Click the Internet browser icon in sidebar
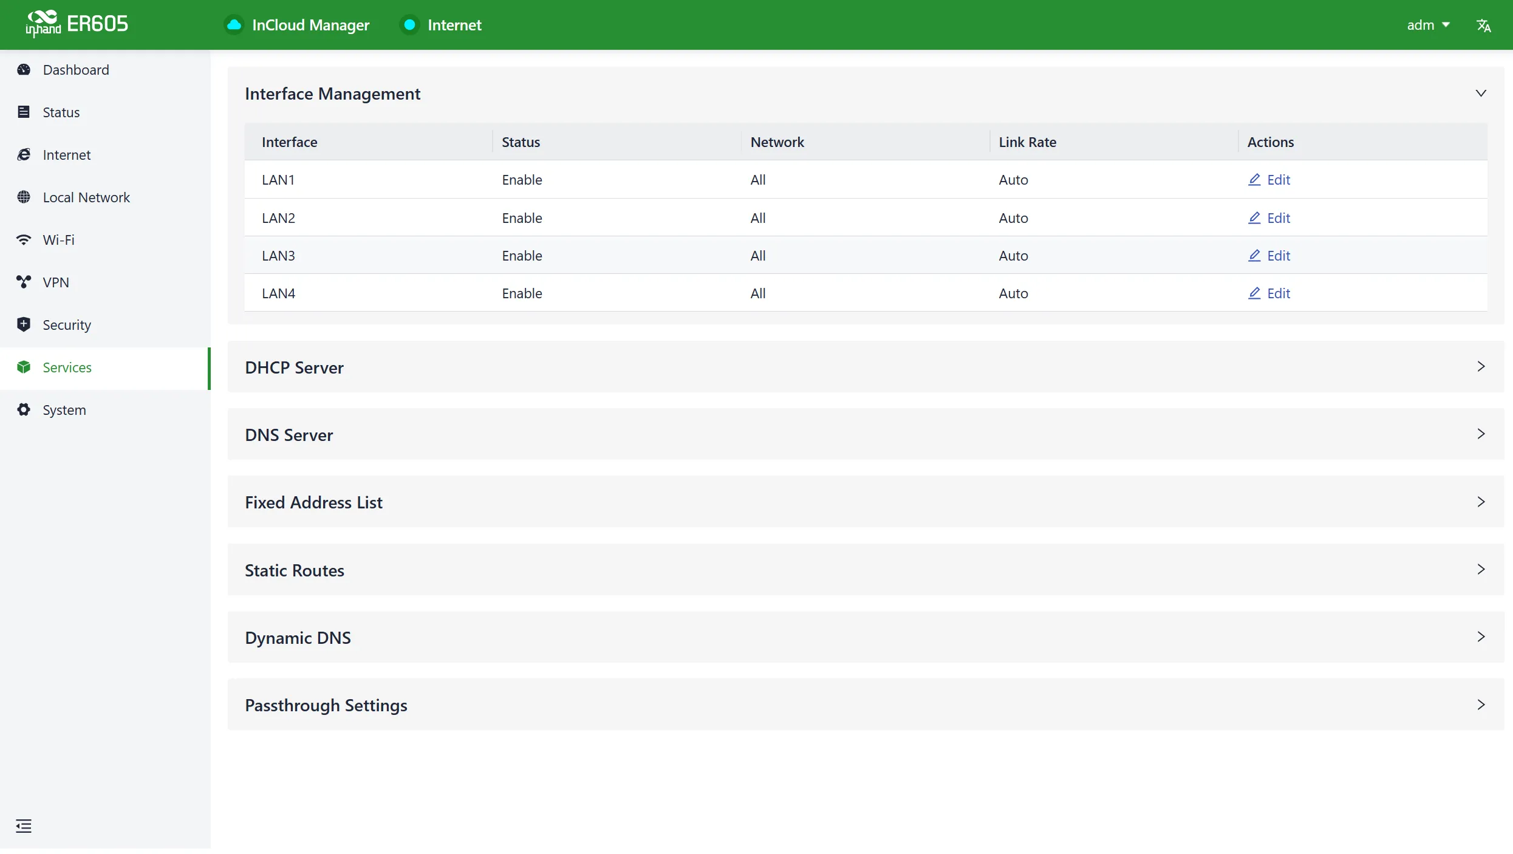The height and width of the screenshot is (854, 1513). tap(24, 155)
